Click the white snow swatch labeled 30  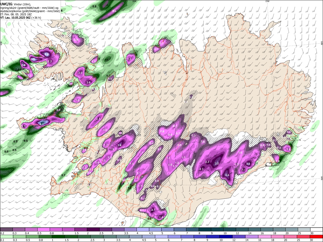[x=316, y=229]
